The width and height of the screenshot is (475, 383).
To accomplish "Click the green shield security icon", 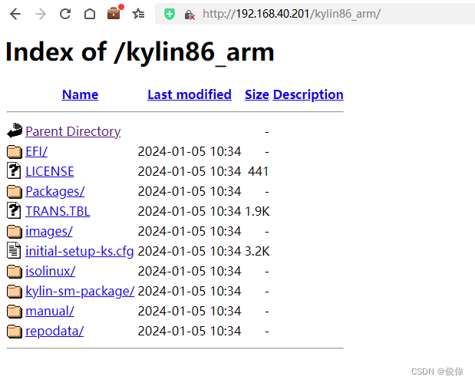I will coord(170,14).
